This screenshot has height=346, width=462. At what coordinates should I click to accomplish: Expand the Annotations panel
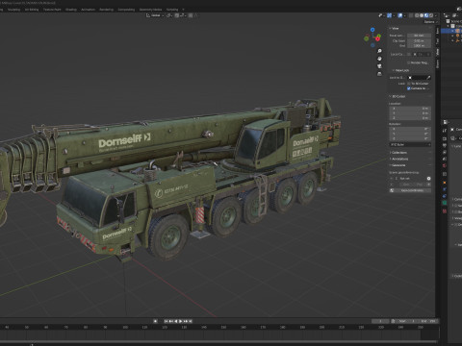(398, 159)
